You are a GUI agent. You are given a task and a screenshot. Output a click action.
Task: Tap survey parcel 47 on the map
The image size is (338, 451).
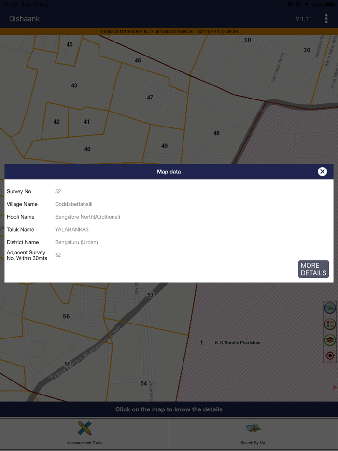[150, 98]
